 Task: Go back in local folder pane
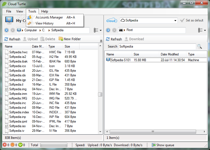click(7, 30)
